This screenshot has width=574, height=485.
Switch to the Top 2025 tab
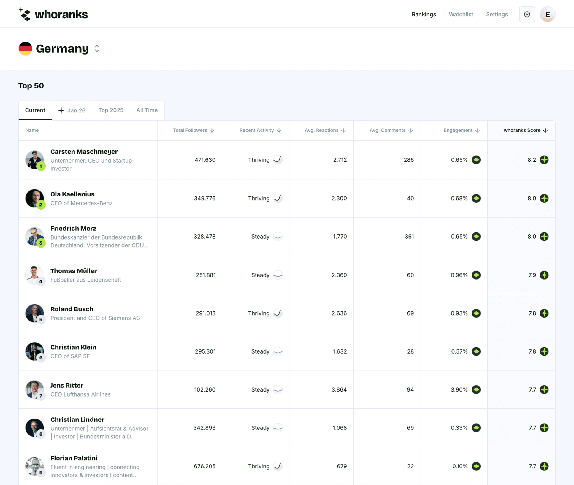point(111,110)
